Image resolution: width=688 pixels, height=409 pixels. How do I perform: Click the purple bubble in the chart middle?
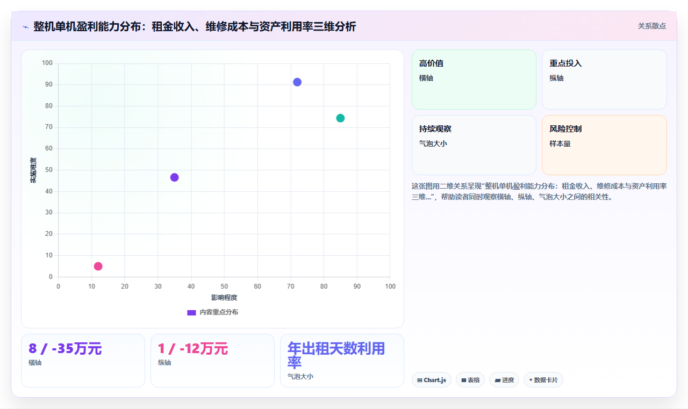coord(174,177)
